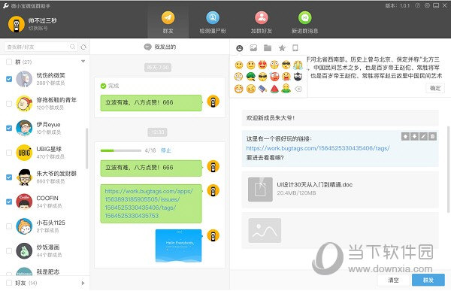The image size is (451, 291).
Task: Open favorites with the star icon
Action: 282,48
